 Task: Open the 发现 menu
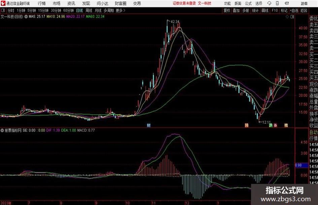[86, 3]
